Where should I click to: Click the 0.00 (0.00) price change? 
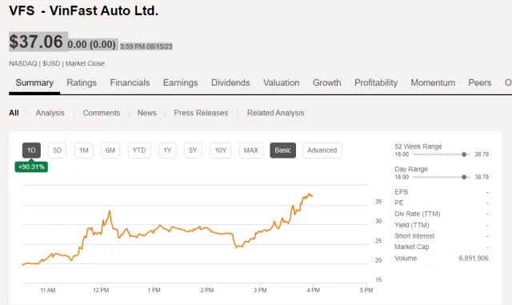pos(92,45)
